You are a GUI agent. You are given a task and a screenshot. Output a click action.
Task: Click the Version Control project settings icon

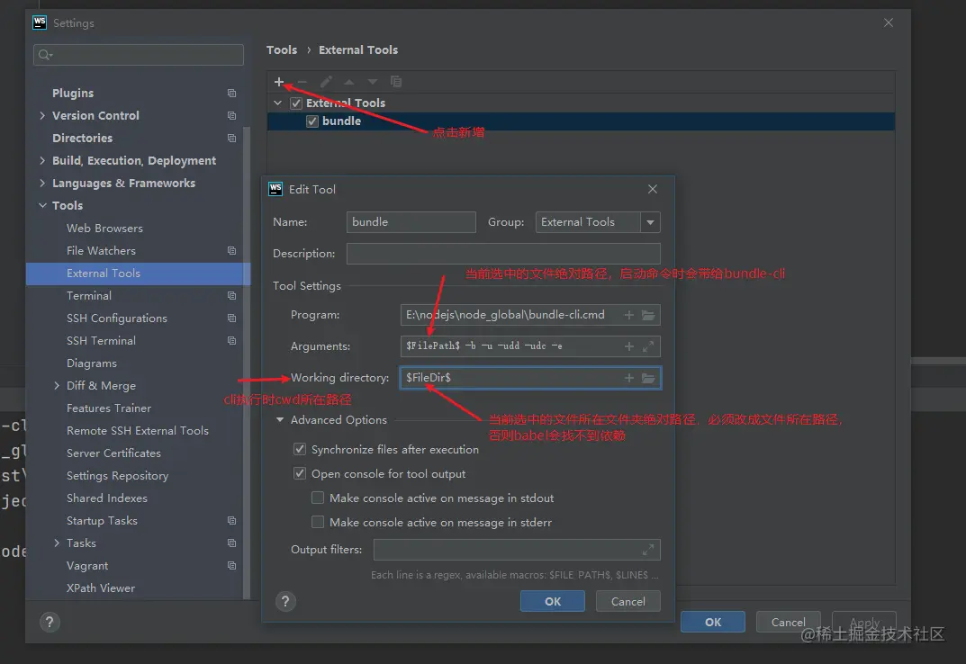point(231,116)
